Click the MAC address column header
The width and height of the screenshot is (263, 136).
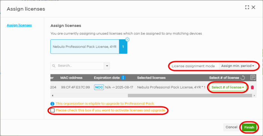71,78
